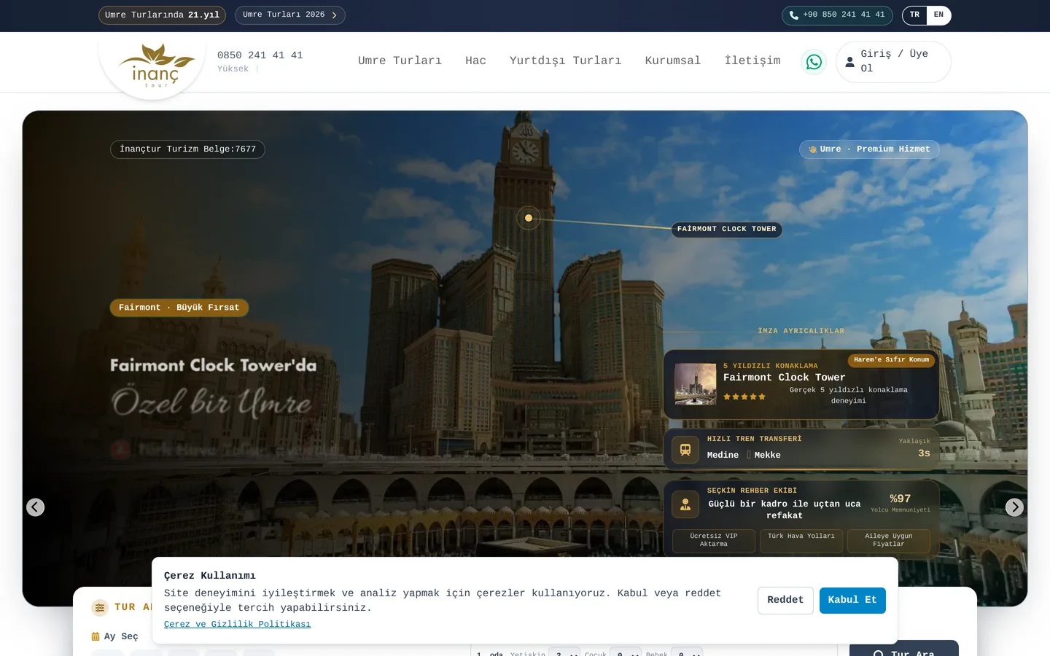Click the golden hotspot marker on tower
The height and width of the screenshot is (656, 1050).
529,218
